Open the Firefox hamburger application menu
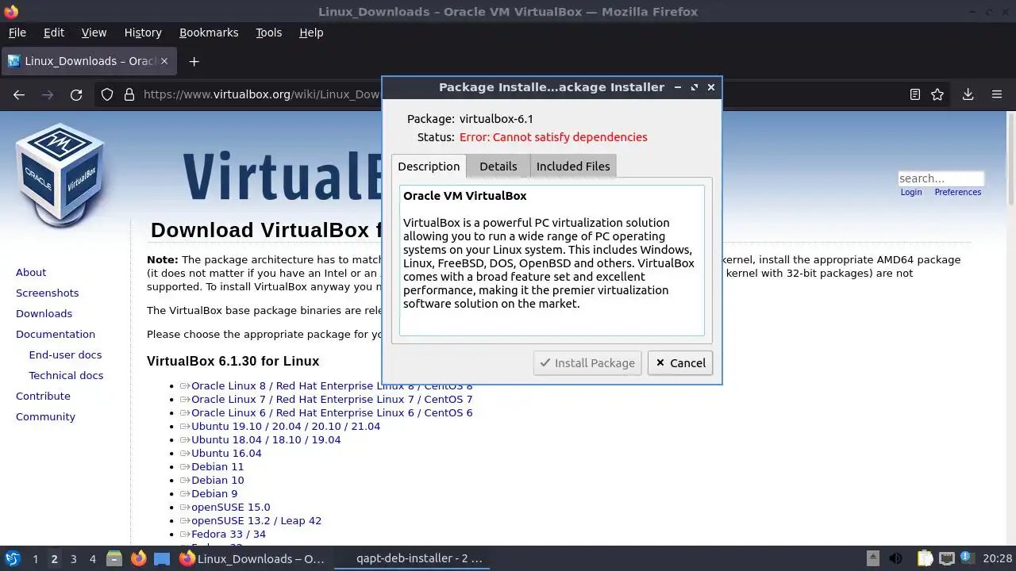The height and width of the screenshot is (571, 1016). (997, 94)
